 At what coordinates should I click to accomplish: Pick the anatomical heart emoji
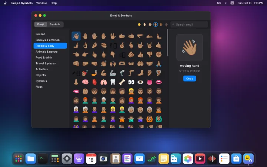pos(94,82)
